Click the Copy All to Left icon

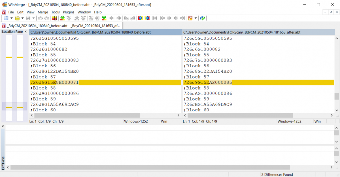[x=147, y=18]
